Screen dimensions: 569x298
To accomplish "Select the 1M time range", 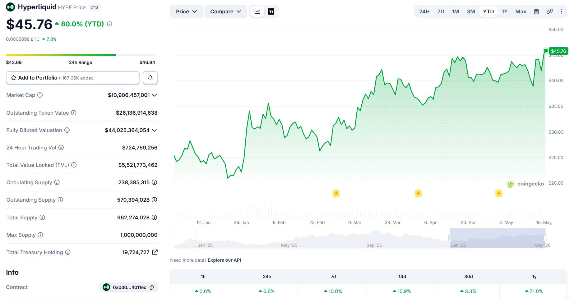I will [456, 11].
